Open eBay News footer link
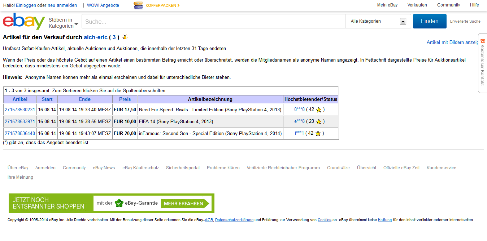Image resolution: width=487 pixels, height=241 pixels. [104, 168]
